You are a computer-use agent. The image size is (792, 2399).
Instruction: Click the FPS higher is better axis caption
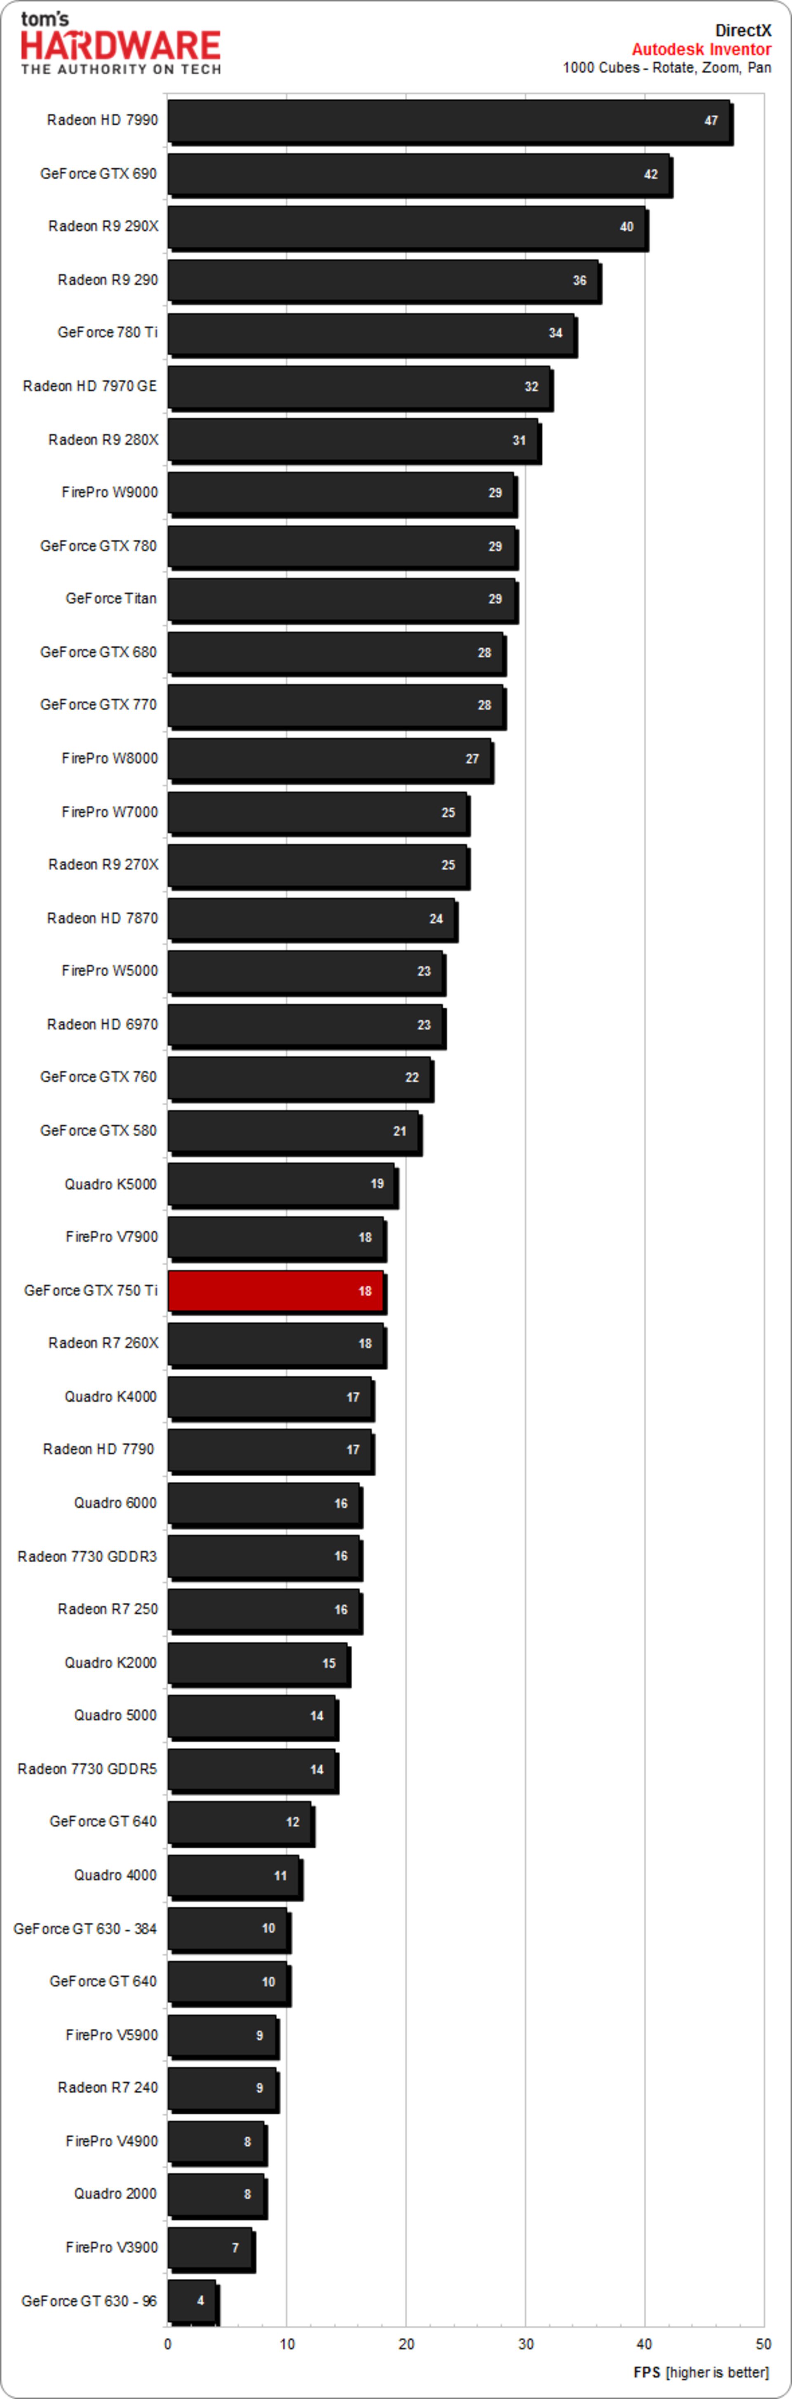pyautogui.click(x=701, y=2372)
